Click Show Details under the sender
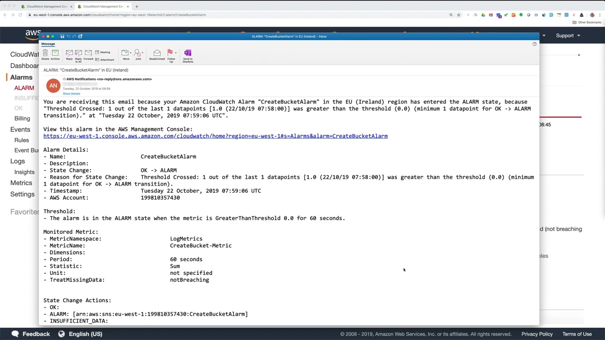This screenshot has height=340, width=605. pyautogui.click(x=71, y=93)
